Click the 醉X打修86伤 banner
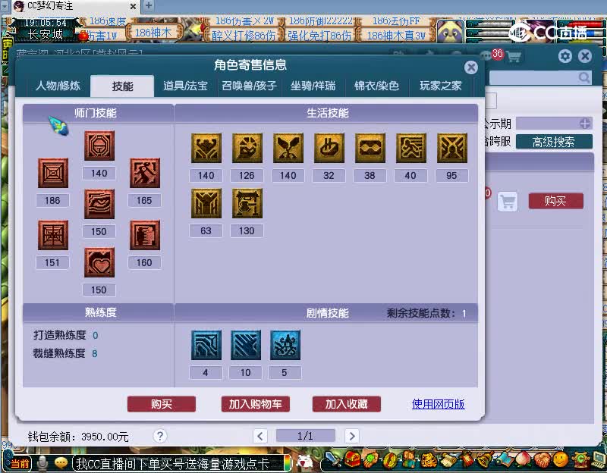The width and height of the screenshot is (607, 473). pyautogui.click(x=244, y=36)
